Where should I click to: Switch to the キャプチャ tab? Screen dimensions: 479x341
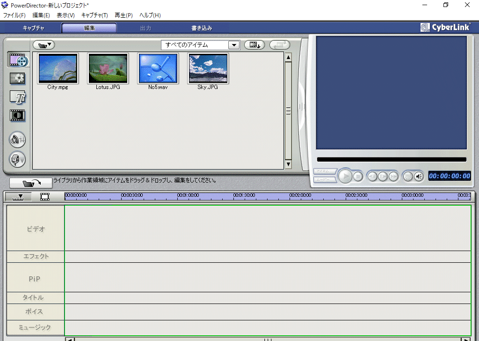pos(34,28)
